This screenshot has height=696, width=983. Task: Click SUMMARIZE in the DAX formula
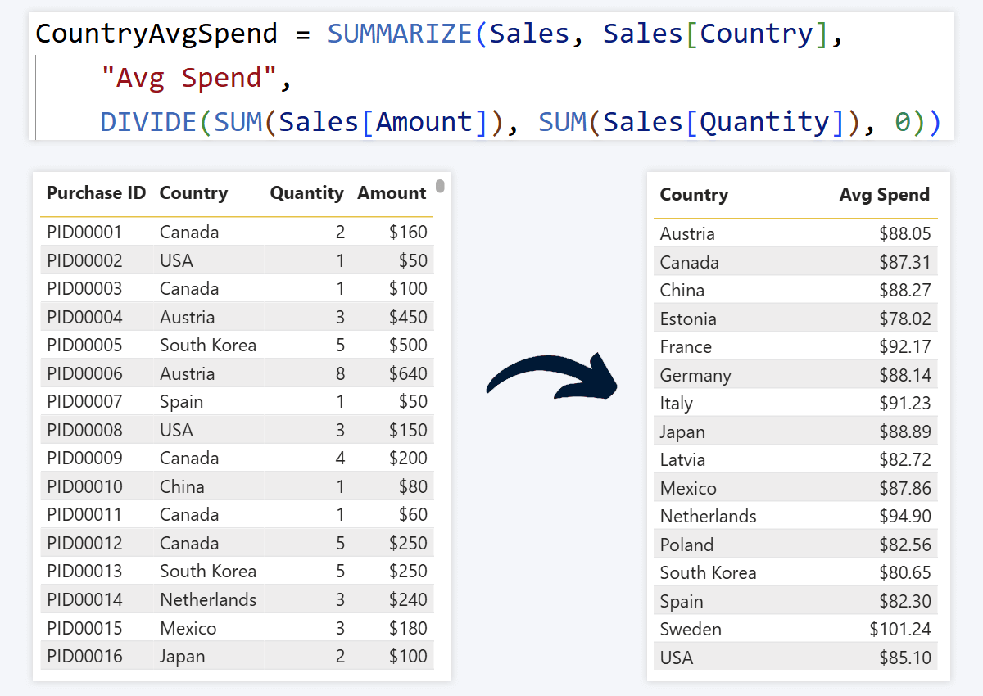point(400,34)
